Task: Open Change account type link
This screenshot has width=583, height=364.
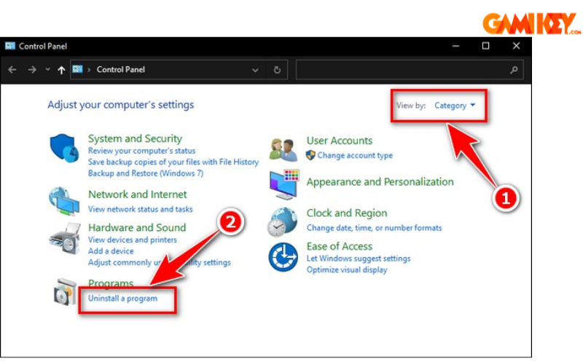Action: click(x=354, y=155)
